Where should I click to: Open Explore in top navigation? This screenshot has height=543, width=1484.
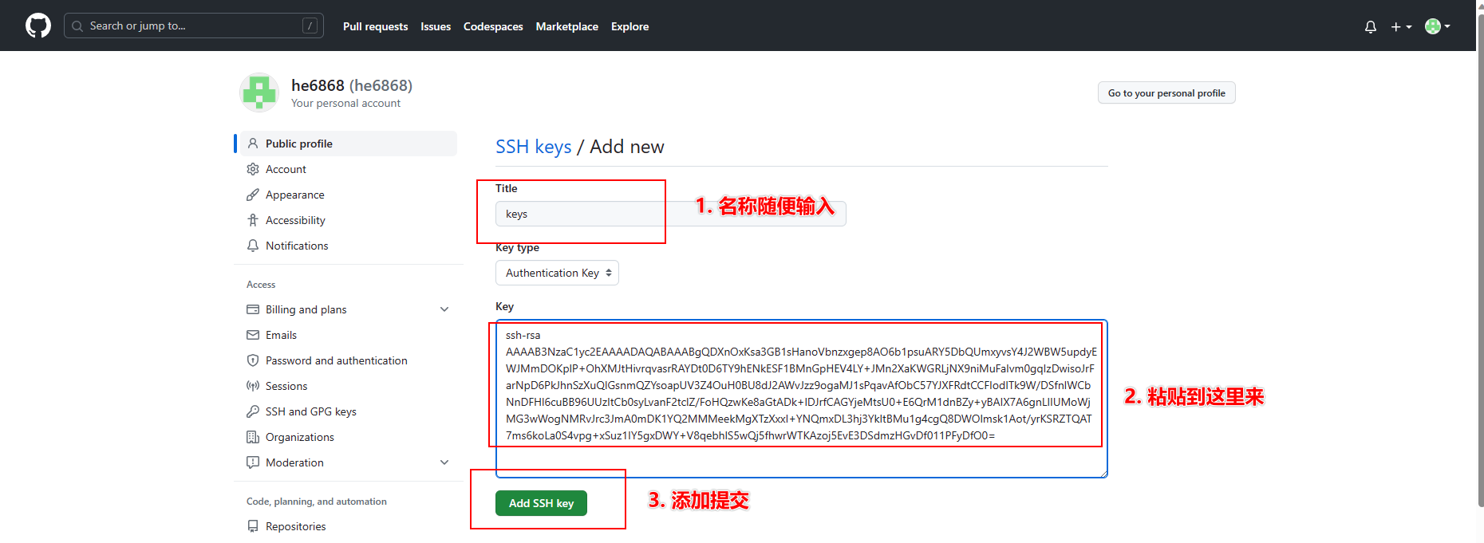pos(630,26)
